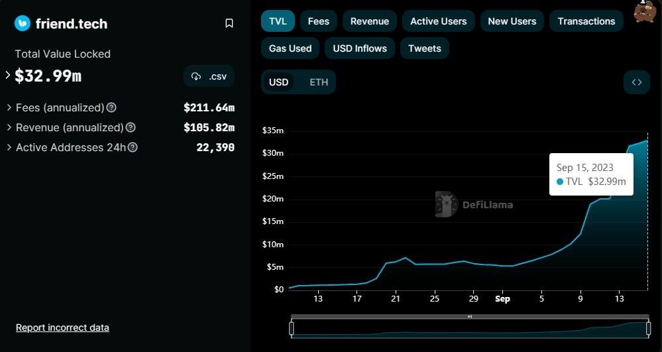Expand Active Addresses 24h row

[9, 147]
